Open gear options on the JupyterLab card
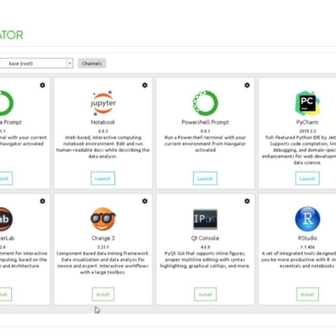Screen dimensions: 336x336 (x=42, y=201)
